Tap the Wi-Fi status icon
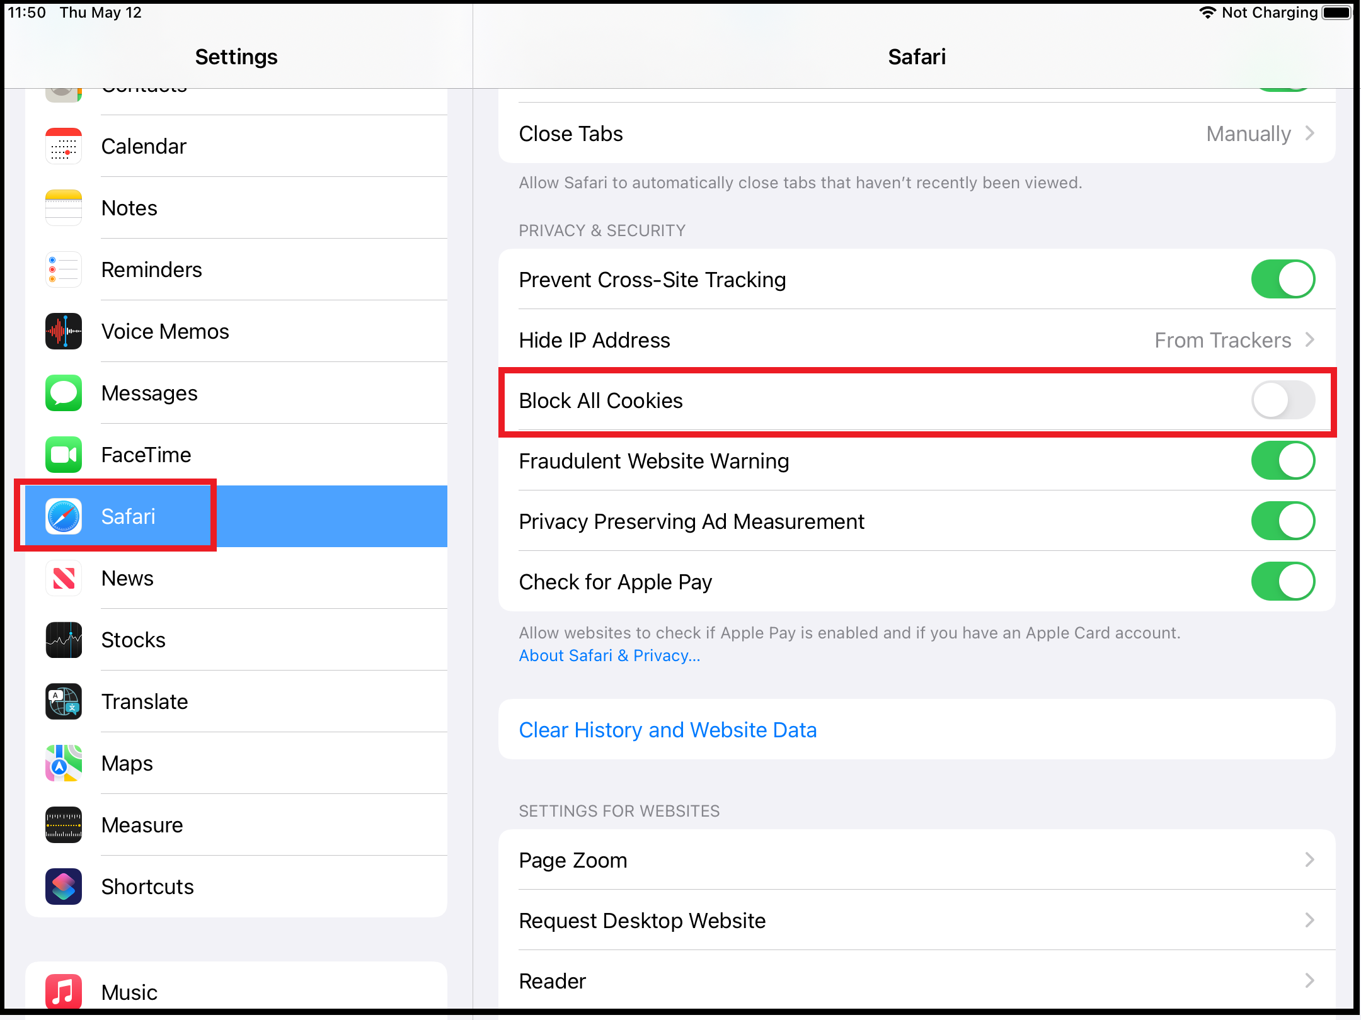This screenshot has height=1020, width=1361. (1207, 13)
